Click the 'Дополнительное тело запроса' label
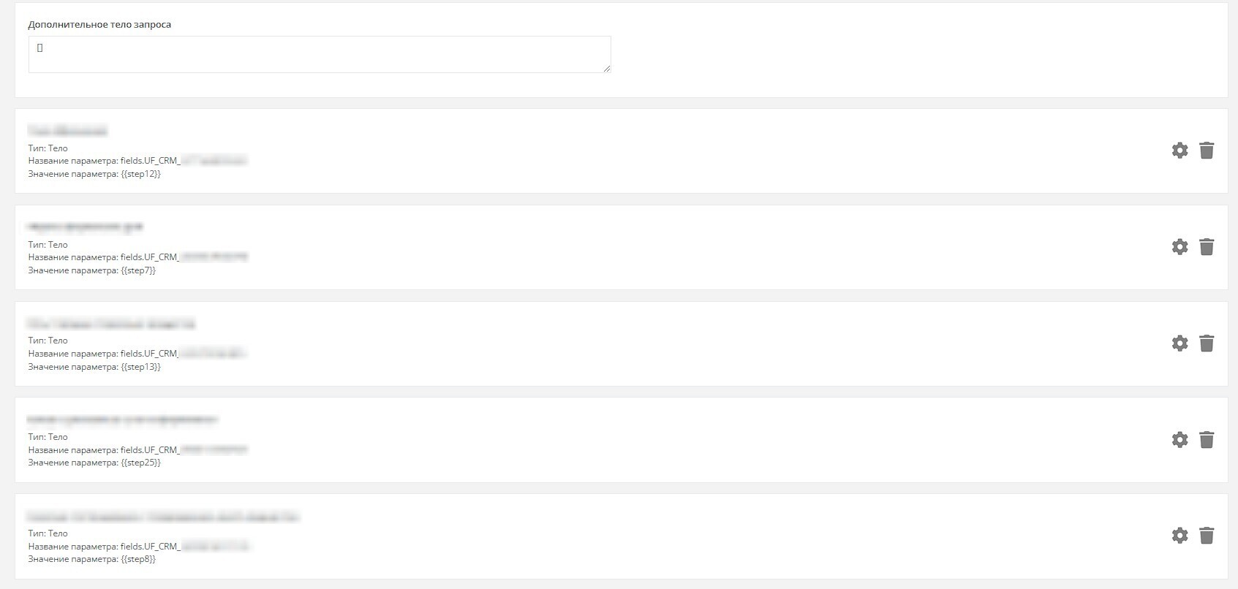 click(x=99, y=25)
